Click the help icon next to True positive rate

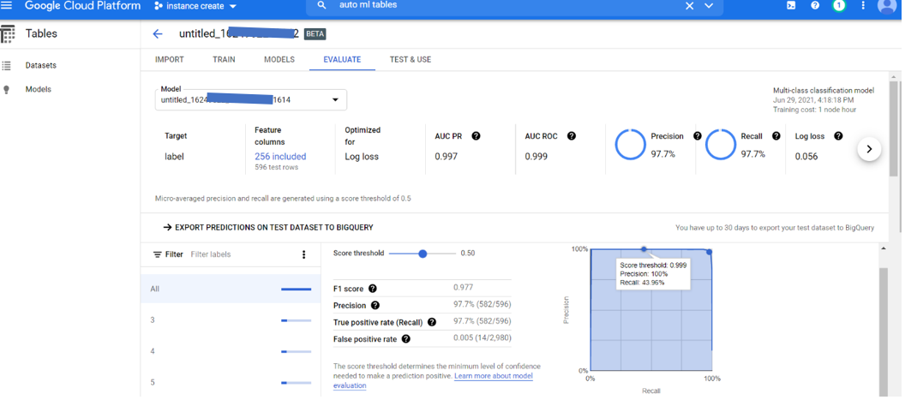tap(432, 322)
